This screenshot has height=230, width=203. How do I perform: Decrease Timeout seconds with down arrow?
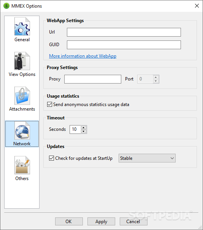coord(84,131)
